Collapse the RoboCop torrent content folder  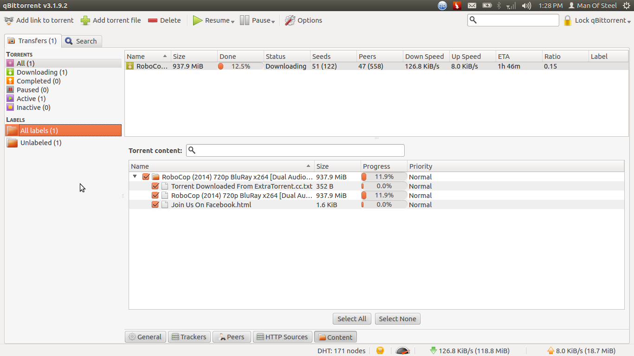[135, 177]
